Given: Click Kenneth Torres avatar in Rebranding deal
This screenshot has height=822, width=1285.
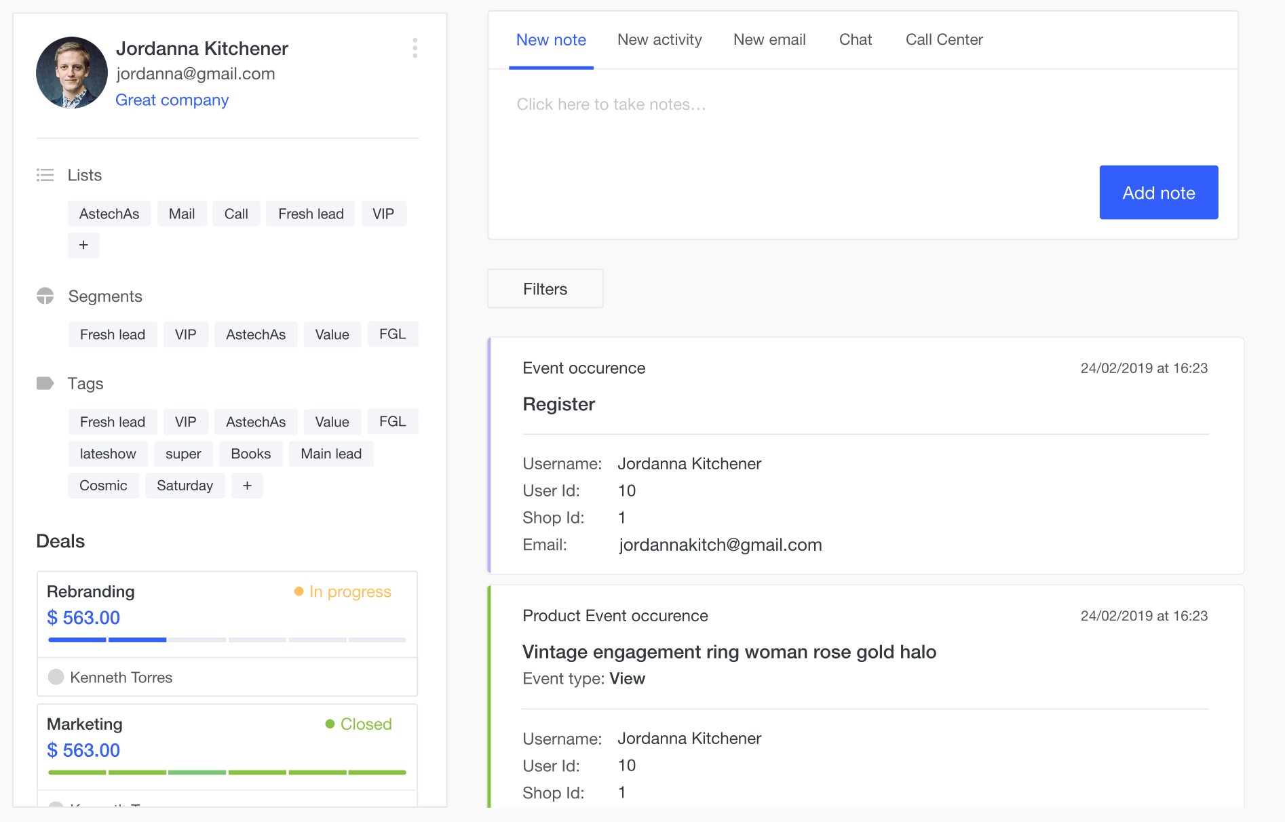Looking at the screenshot, I should (x=56, y=677).
